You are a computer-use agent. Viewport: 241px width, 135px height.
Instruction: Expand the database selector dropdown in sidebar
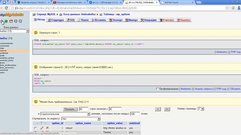point(27,31)
